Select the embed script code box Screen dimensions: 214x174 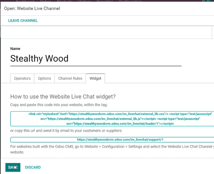(x=112, y=119)
